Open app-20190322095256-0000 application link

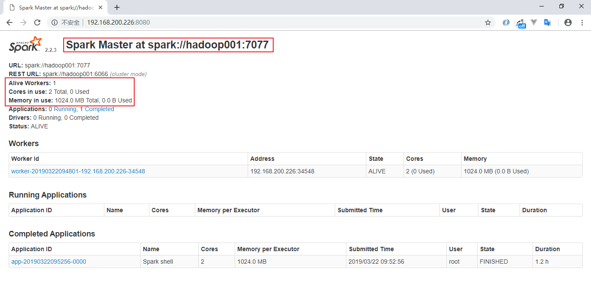point(48,262)
